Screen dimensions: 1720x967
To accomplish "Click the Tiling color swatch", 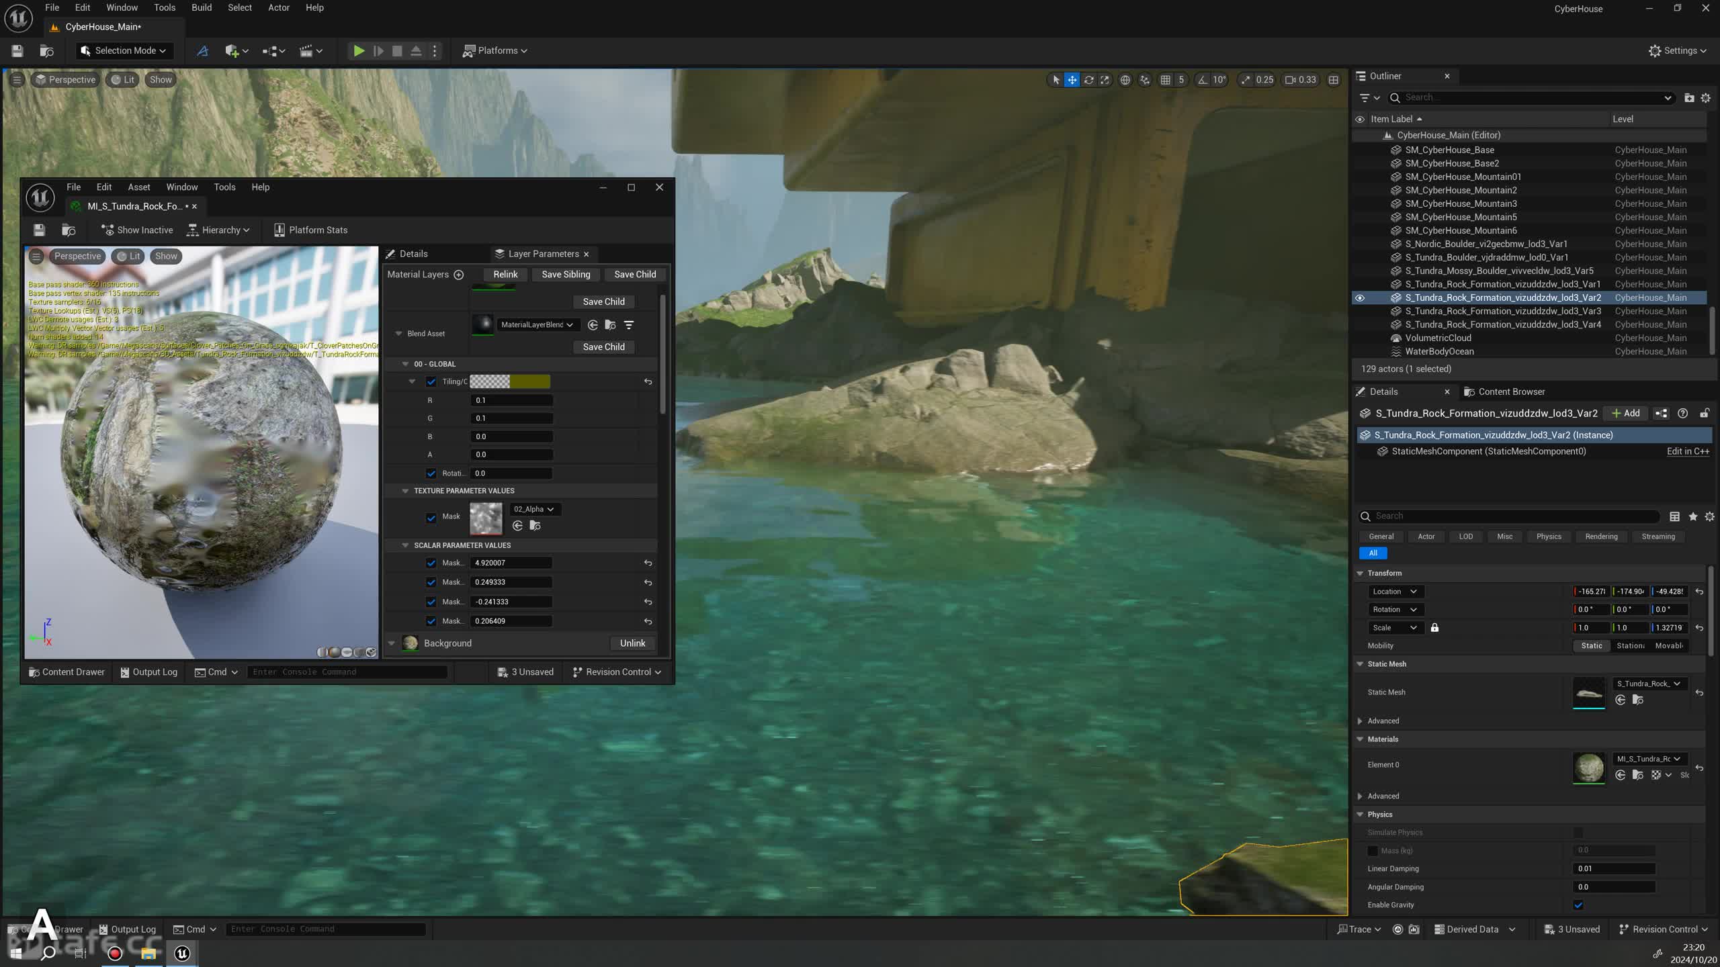I will (510, 381).
